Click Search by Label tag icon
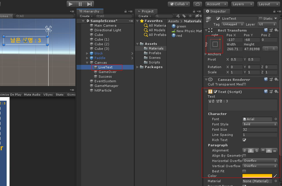282x186 pixels. pyautogui.click(x=184, y=16)
